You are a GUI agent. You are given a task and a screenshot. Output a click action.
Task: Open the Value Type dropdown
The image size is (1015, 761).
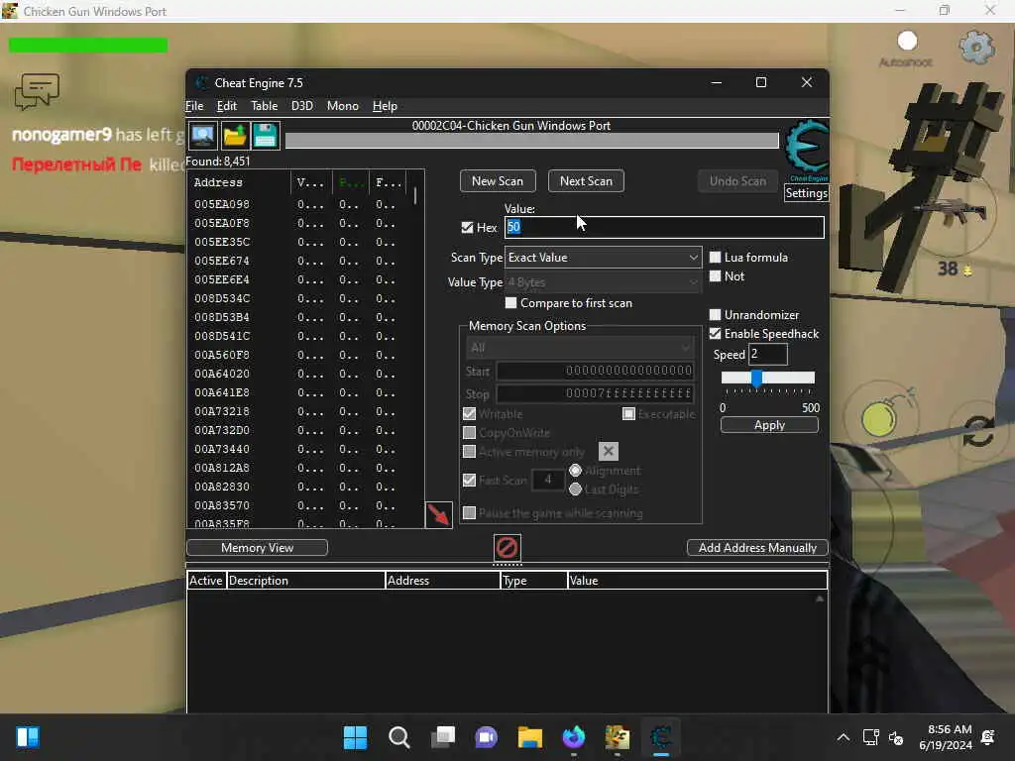pyautogui.click(x=603, y=282)
